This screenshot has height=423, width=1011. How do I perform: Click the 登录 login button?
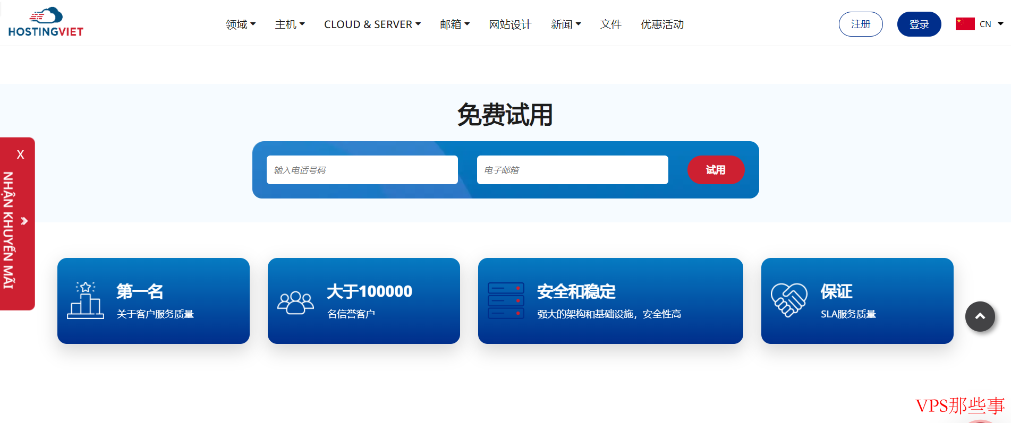pos(919,24)
